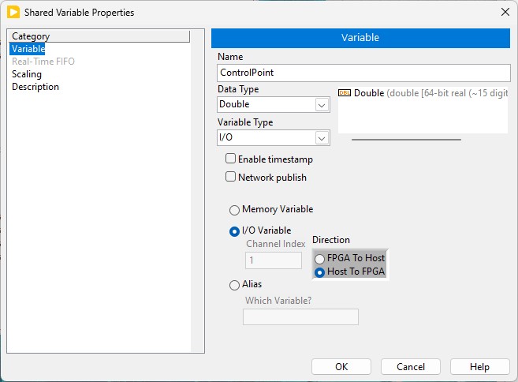Select the I/O Variable radio button

coord(234,231)
